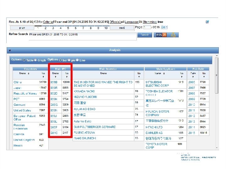Focus the Page number input box

click(147, 27)
